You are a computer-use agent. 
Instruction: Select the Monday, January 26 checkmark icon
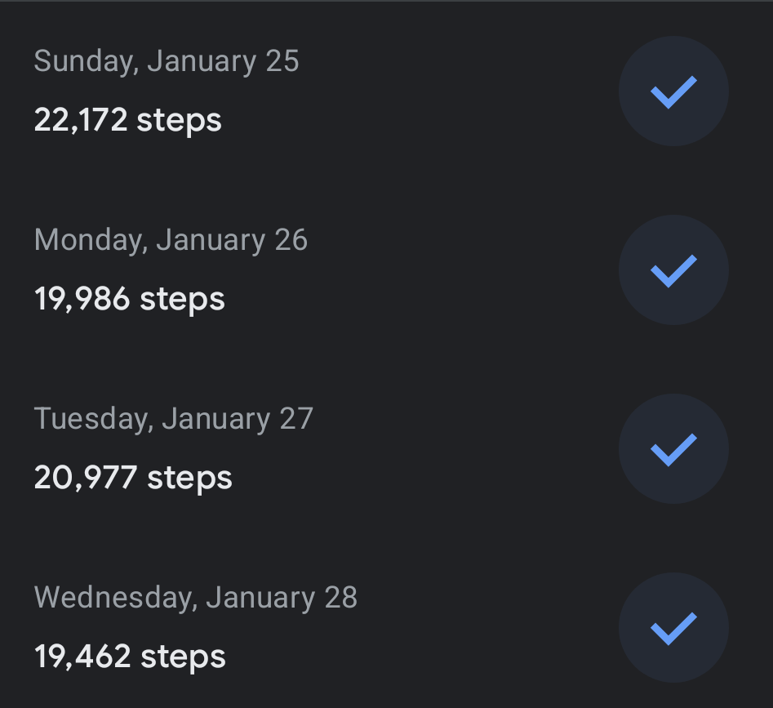pyautogui.click(x=673, y=270)
